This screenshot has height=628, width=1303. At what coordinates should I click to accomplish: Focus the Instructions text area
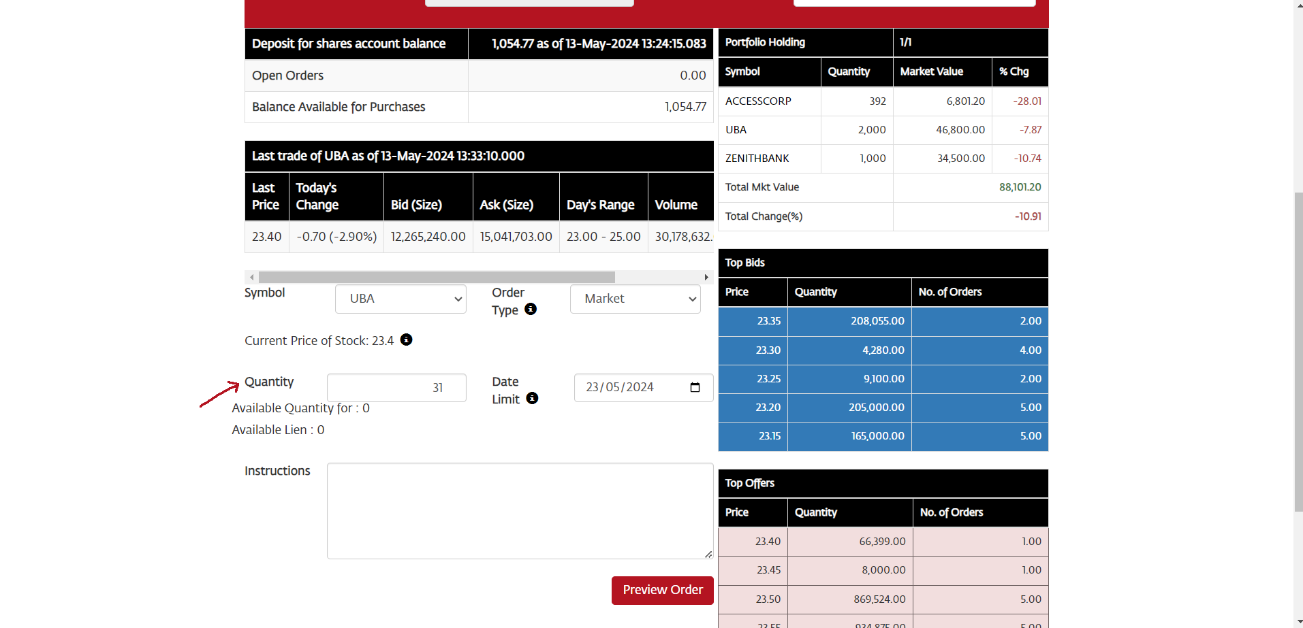(x=520, y=511)
